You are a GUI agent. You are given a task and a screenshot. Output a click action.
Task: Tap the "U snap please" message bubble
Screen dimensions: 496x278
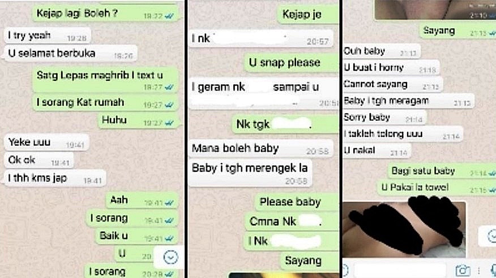point(292,63)
